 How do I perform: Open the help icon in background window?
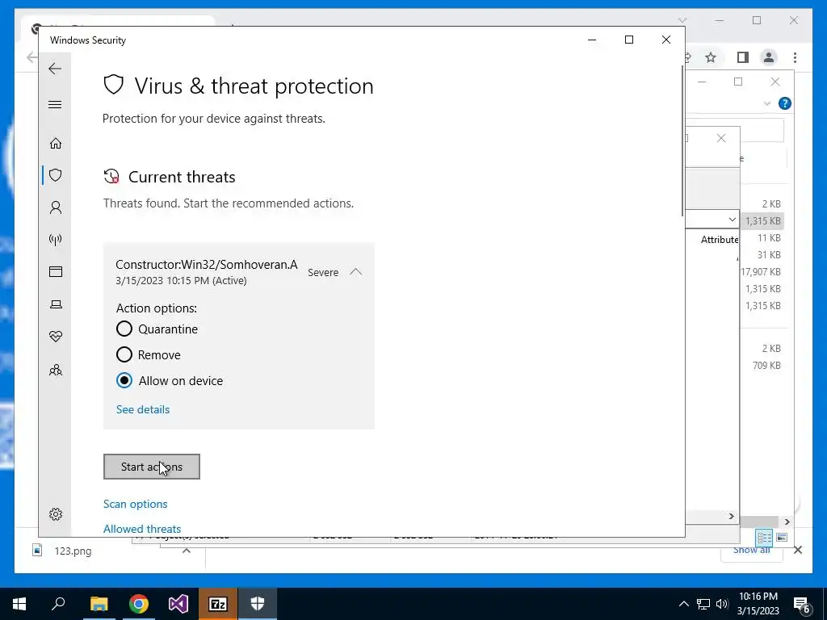[784, 103]
